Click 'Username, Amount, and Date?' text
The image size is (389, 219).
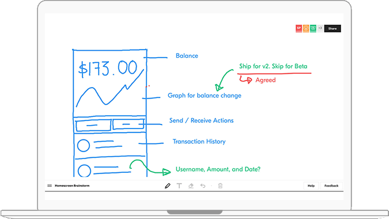coord(218,169)
